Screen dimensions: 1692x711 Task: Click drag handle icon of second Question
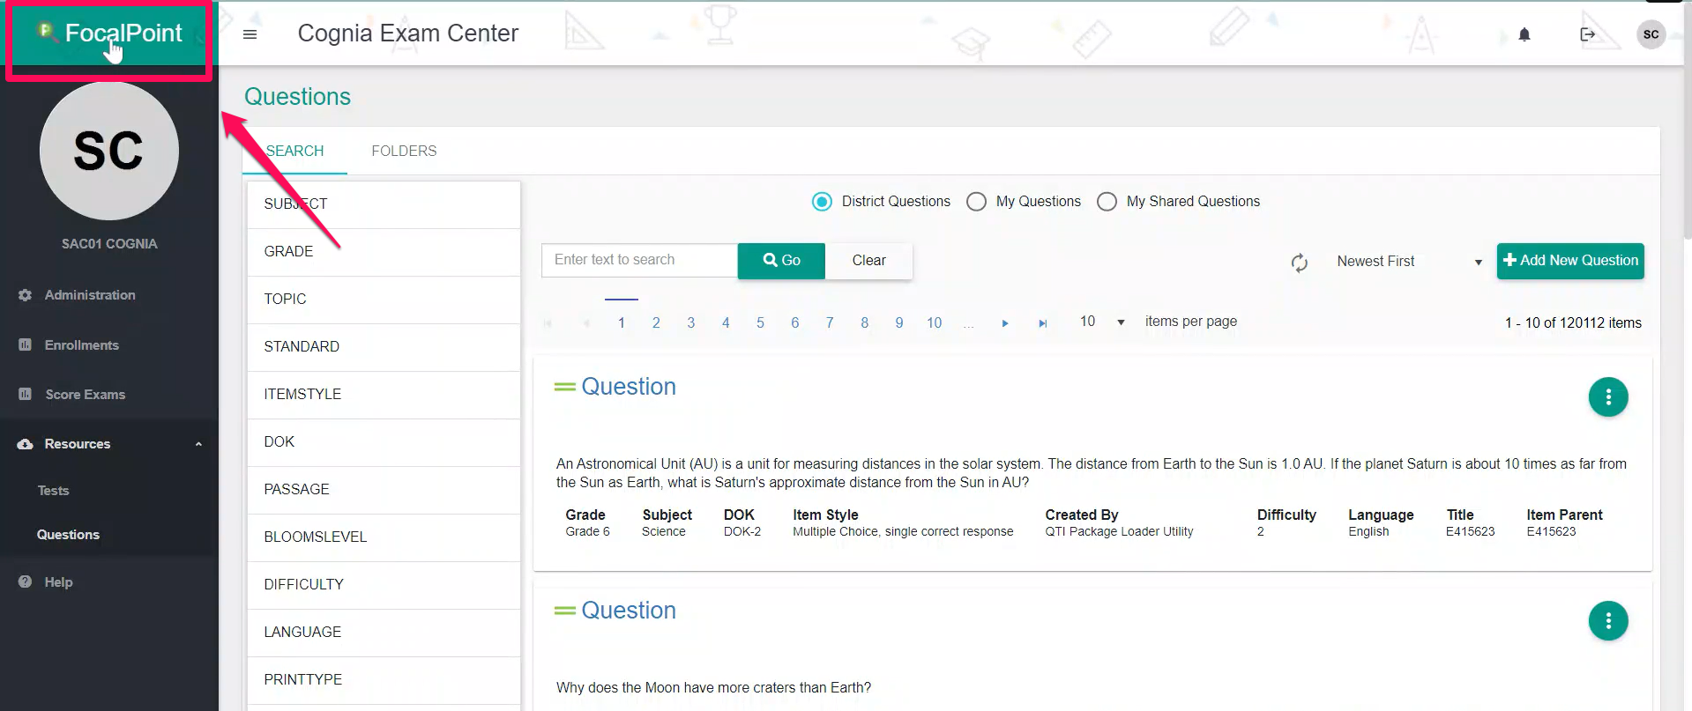tap(564, 611)
